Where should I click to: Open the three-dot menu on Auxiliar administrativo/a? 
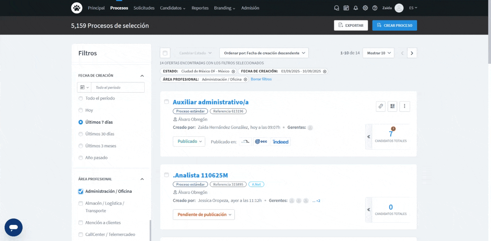pyautogui.click(x=404, y=106)
